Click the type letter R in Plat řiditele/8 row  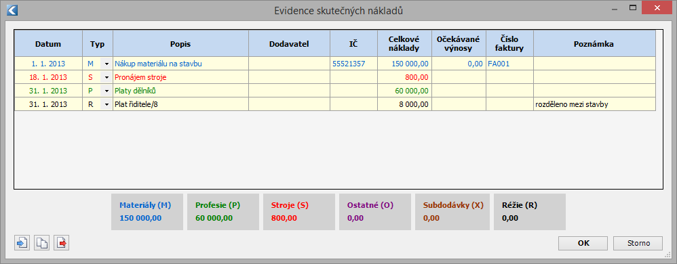tap(91, 104)
